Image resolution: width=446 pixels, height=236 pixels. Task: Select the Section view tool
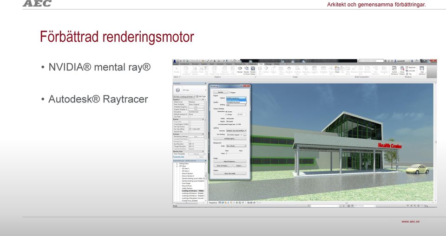coord(266,69)
